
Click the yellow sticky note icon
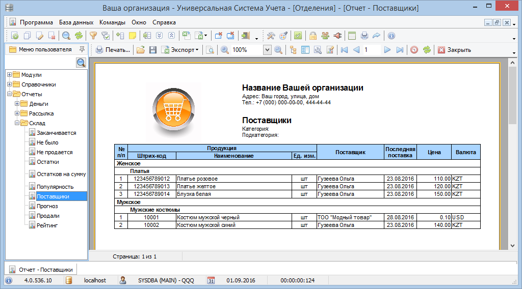point(133,36)
